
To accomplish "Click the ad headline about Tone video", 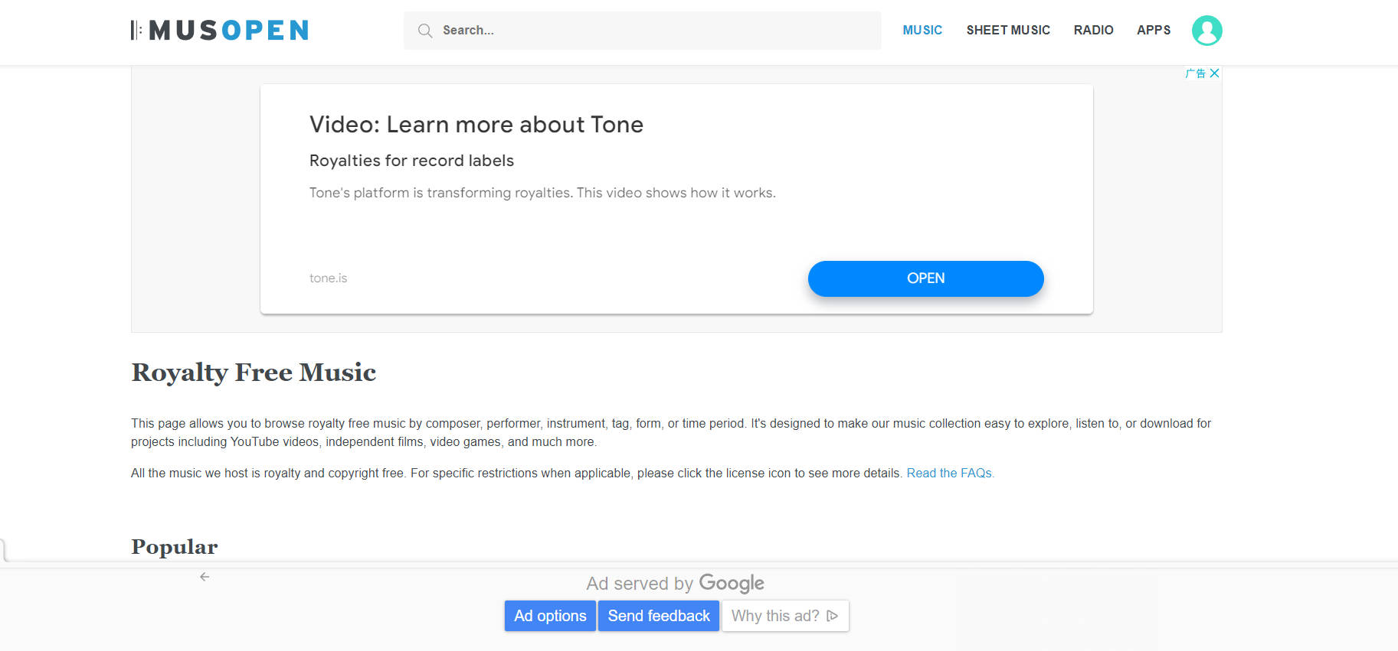I will (x=476, y=125).
